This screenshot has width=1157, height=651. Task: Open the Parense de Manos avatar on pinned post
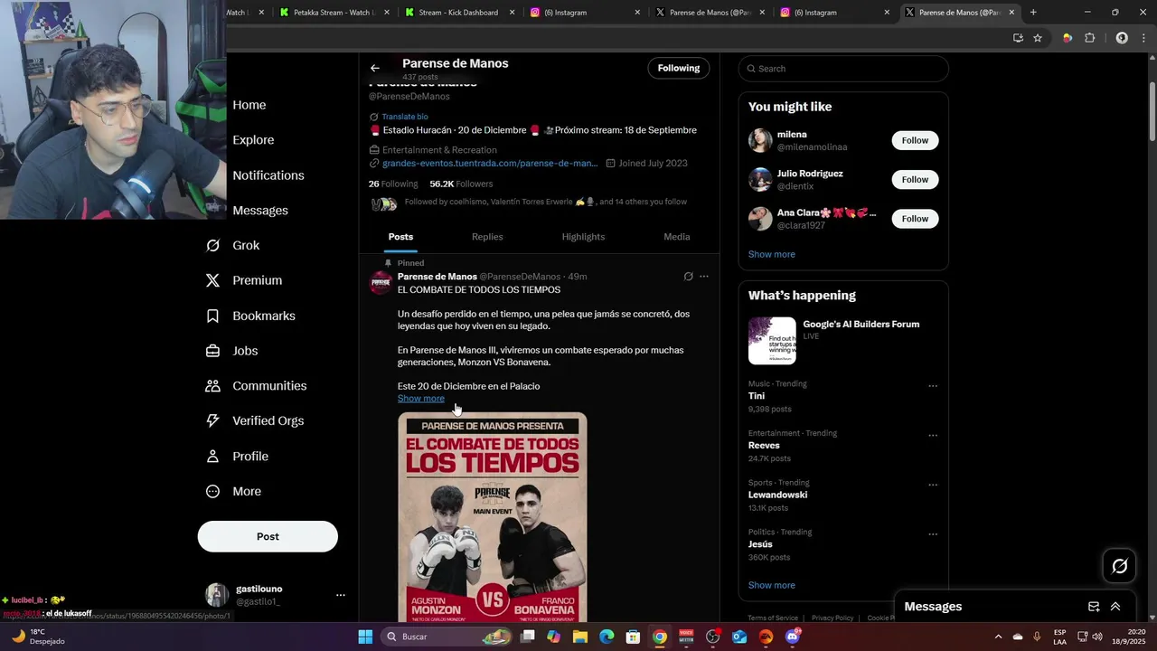[x=381, y=282]
